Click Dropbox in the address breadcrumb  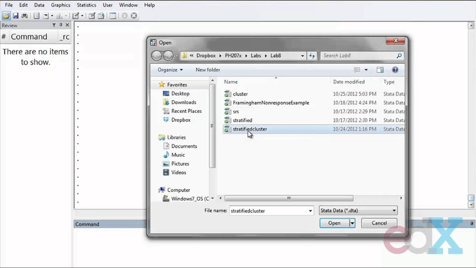pos(206,55)
